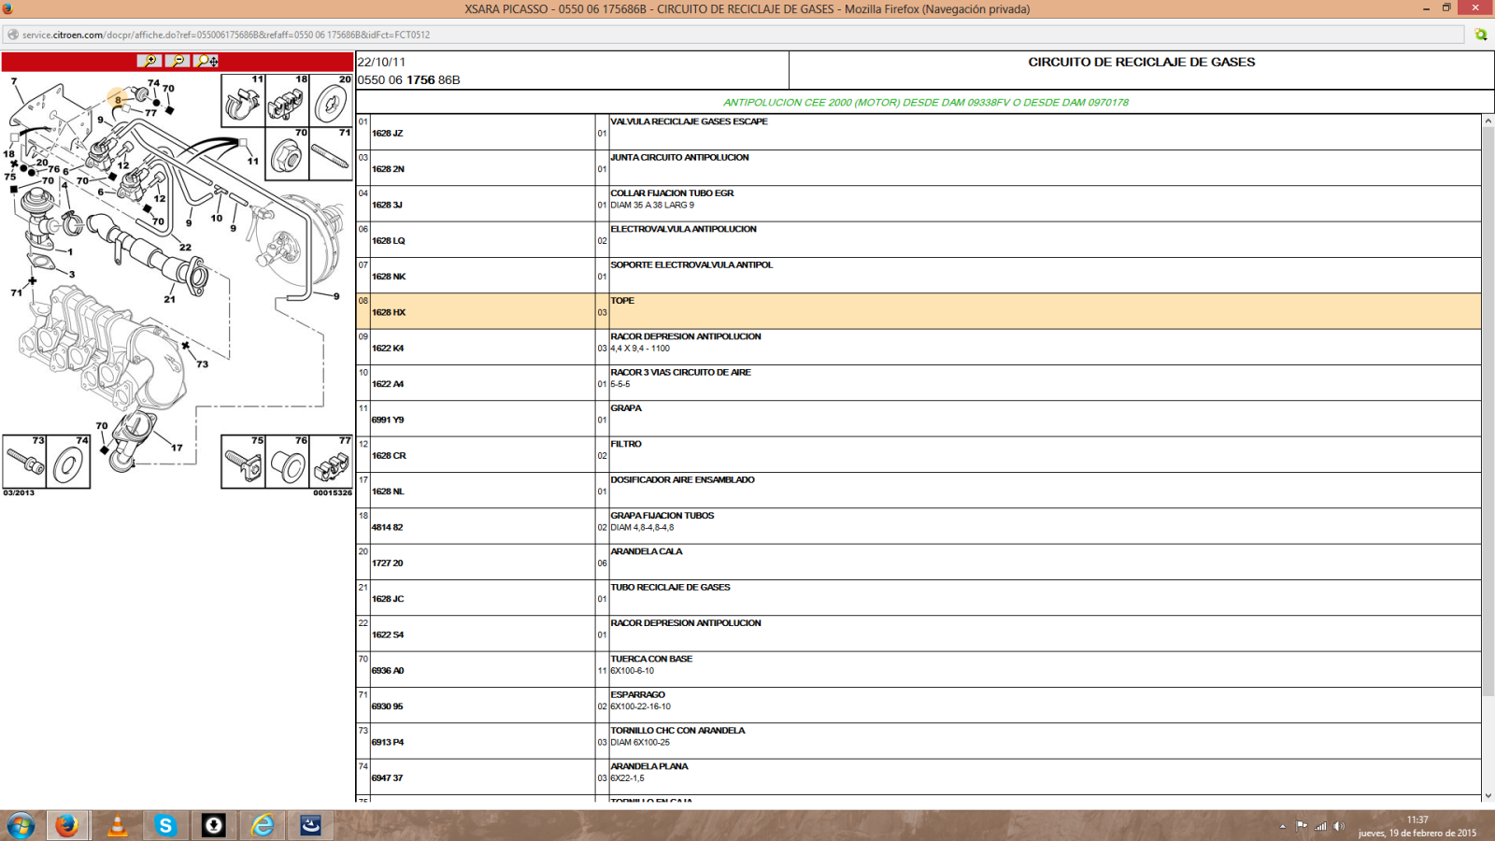Click part reference 1628 JZ
Image resolution: width=1495 pixels, height=841 pixels.
coord(388,134)
